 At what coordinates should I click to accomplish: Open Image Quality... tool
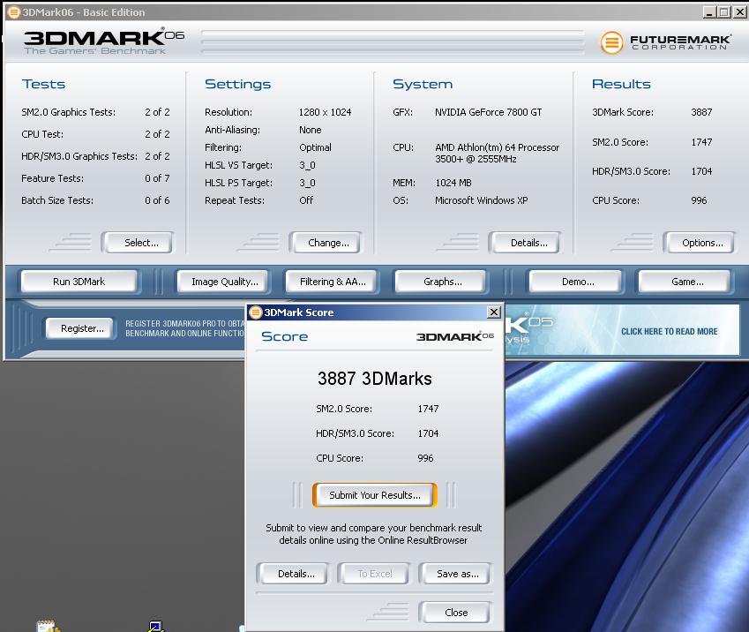pos(224,282)
